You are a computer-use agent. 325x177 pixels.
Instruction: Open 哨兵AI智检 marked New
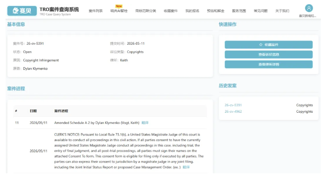point(119,11)
